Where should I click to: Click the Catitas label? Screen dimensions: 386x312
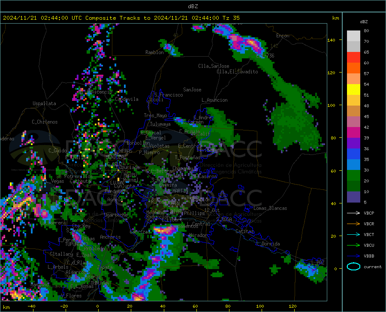coord(244,231)
